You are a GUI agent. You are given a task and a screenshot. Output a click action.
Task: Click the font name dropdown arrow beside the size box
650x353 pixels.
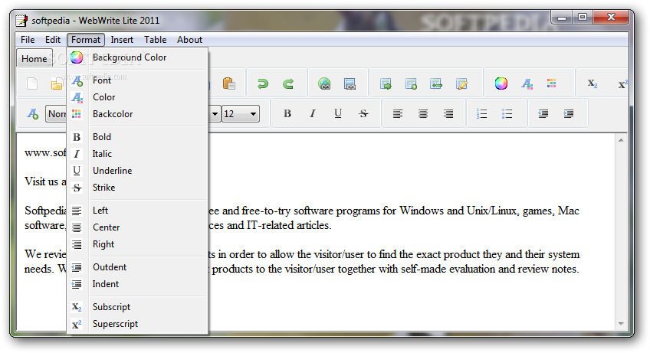pos(215,114)
